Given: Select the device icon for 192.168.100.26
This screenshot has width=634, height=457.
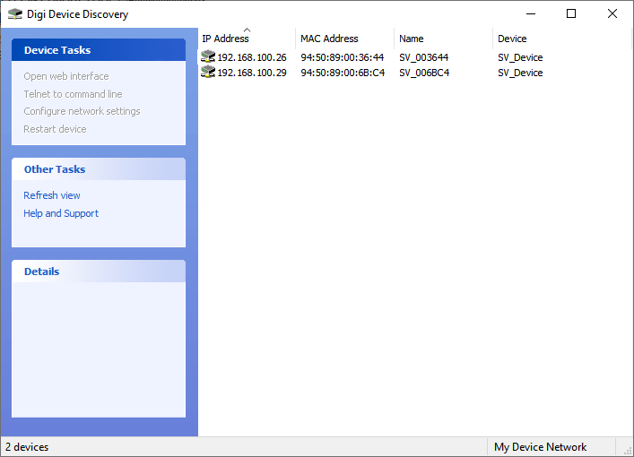Looking at the screenshot, I should click(208, 57).
